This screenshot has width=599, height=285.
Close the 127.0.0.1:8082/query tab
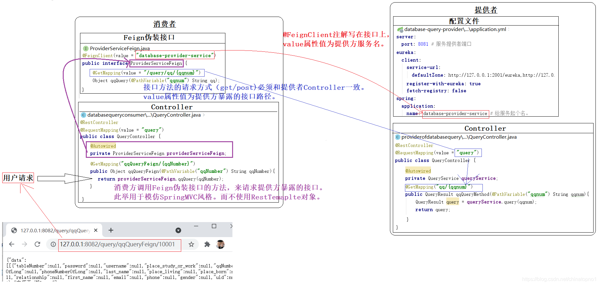pyautogui.click(x=95, y=230)
